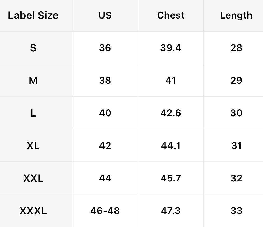Screen dimensions: 263x227
Task: Click length value 30 for size L
Action: pyautogui.click(x=236, y=113)
